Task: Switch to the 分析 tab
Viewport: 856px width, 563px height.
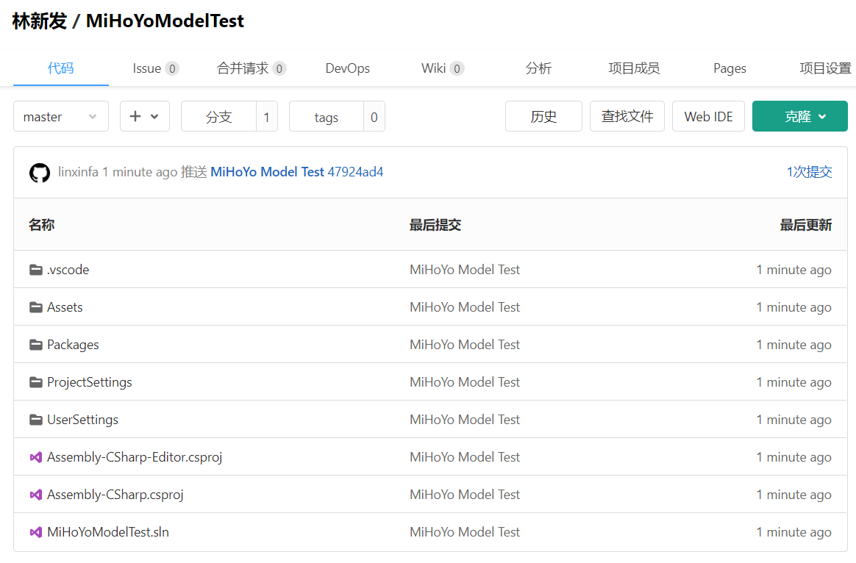Action: coord(538,68)
